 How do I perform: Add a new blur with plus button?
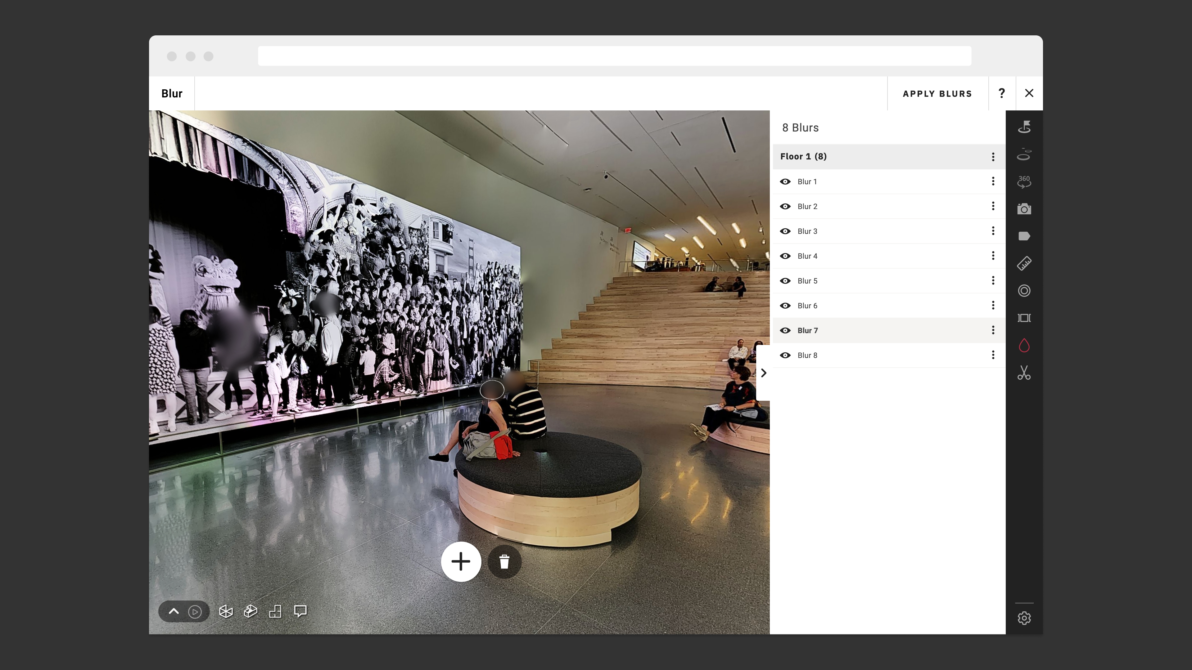click(x=461, y=562)
